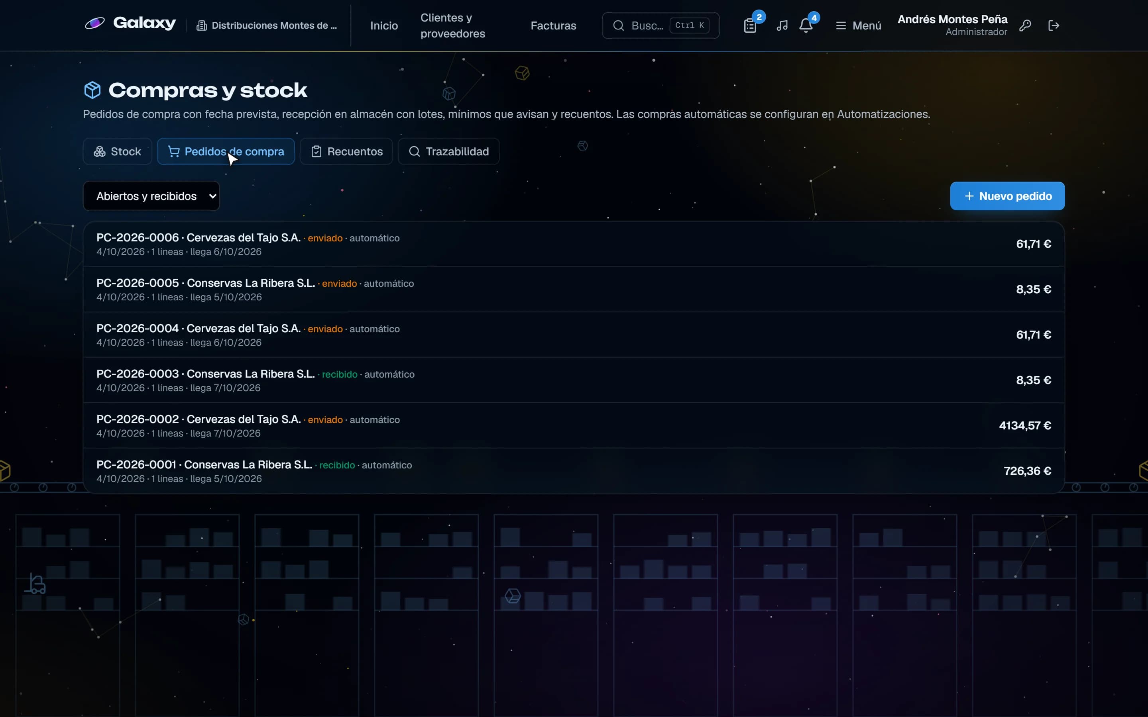The image size is (1148, 717).
Task: Click the Ctrl K shortcut badge
Action: tap(689, 25)
